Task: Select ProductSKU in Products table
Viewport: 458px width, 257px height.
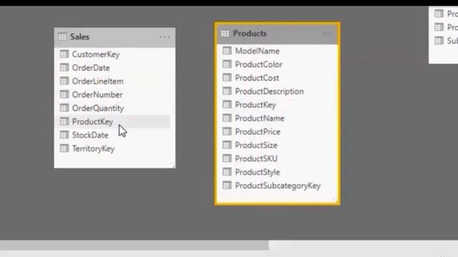Action: pos(256,158)
